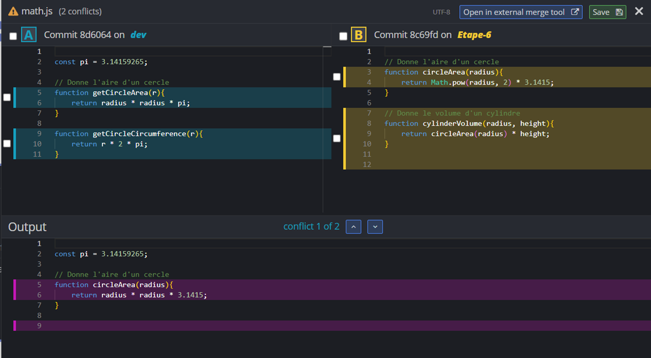The height and width of the screenshot is (358, 651).
Task: Save the merged math.js file
Action: (x=607, y=12)
